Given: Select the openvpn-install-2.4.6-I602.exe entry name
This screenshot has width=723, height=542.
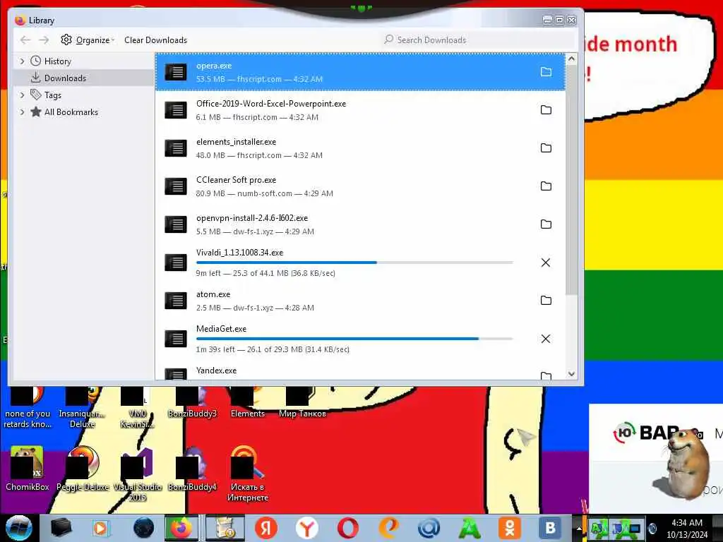Looking at the screenshot, I should (252, 218).
